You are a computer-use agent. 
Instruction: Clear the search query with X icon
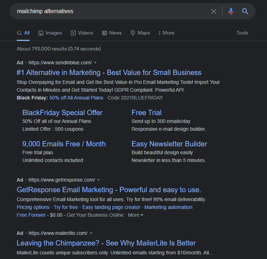pyautogui.click(x=214, y=11)
